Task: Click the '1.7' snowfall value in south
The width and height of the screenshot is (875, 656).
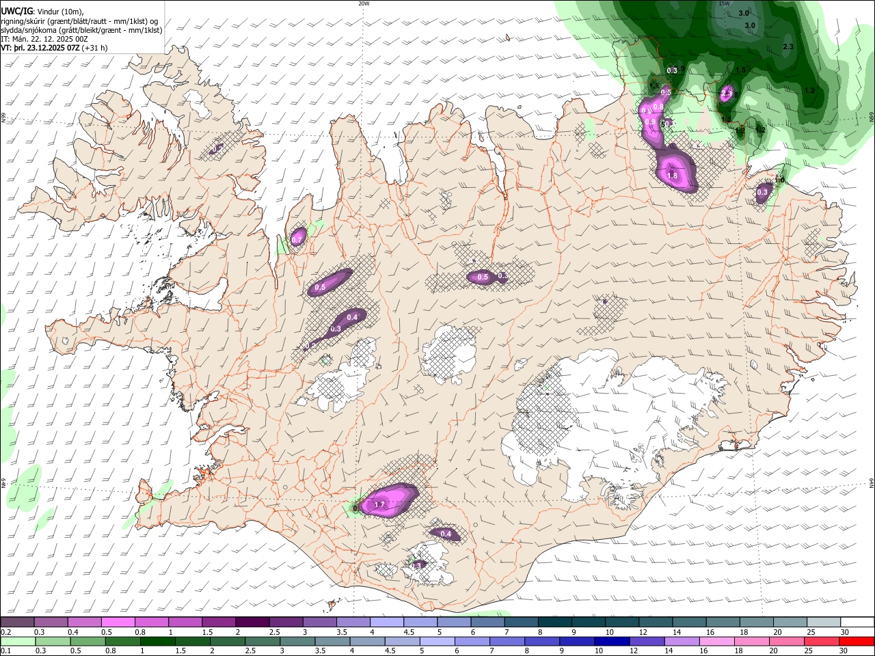Action: (x=381, y=505)
